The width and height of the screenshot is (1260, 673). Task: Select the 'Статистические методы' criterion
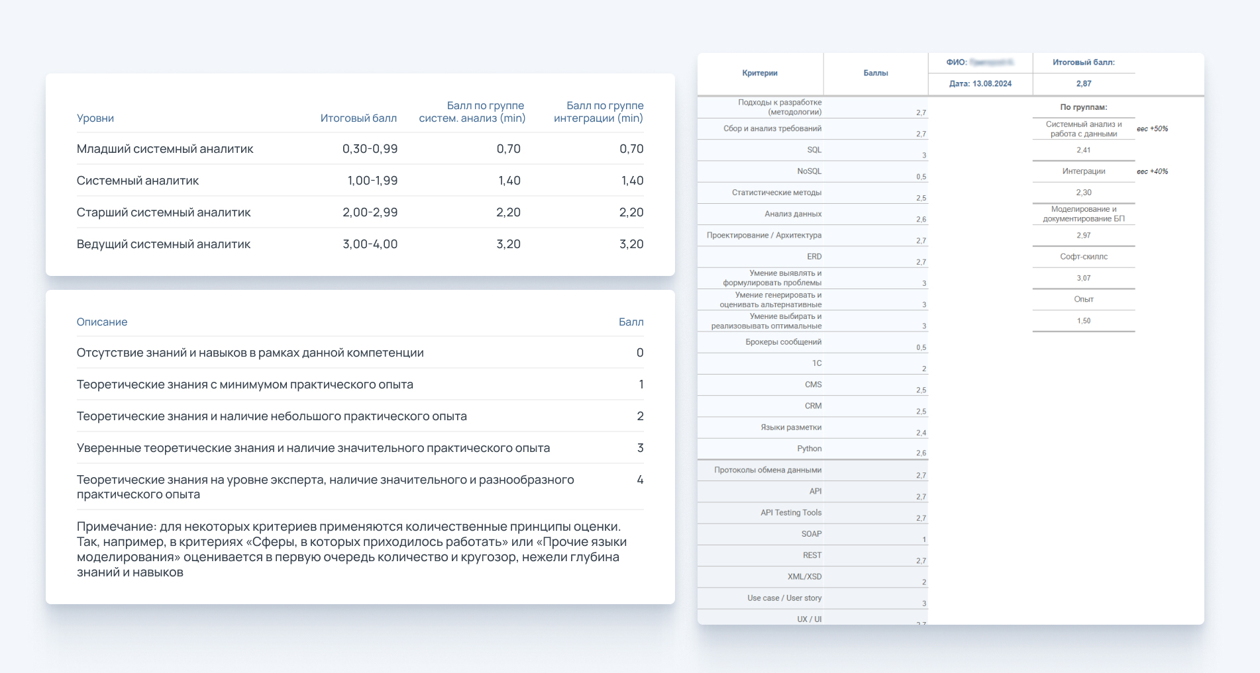click(x=776, y=193)
